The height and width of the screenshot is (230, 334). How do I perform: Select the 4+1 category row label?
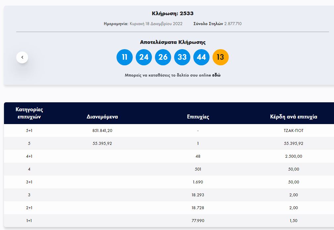tap(29, 156)
